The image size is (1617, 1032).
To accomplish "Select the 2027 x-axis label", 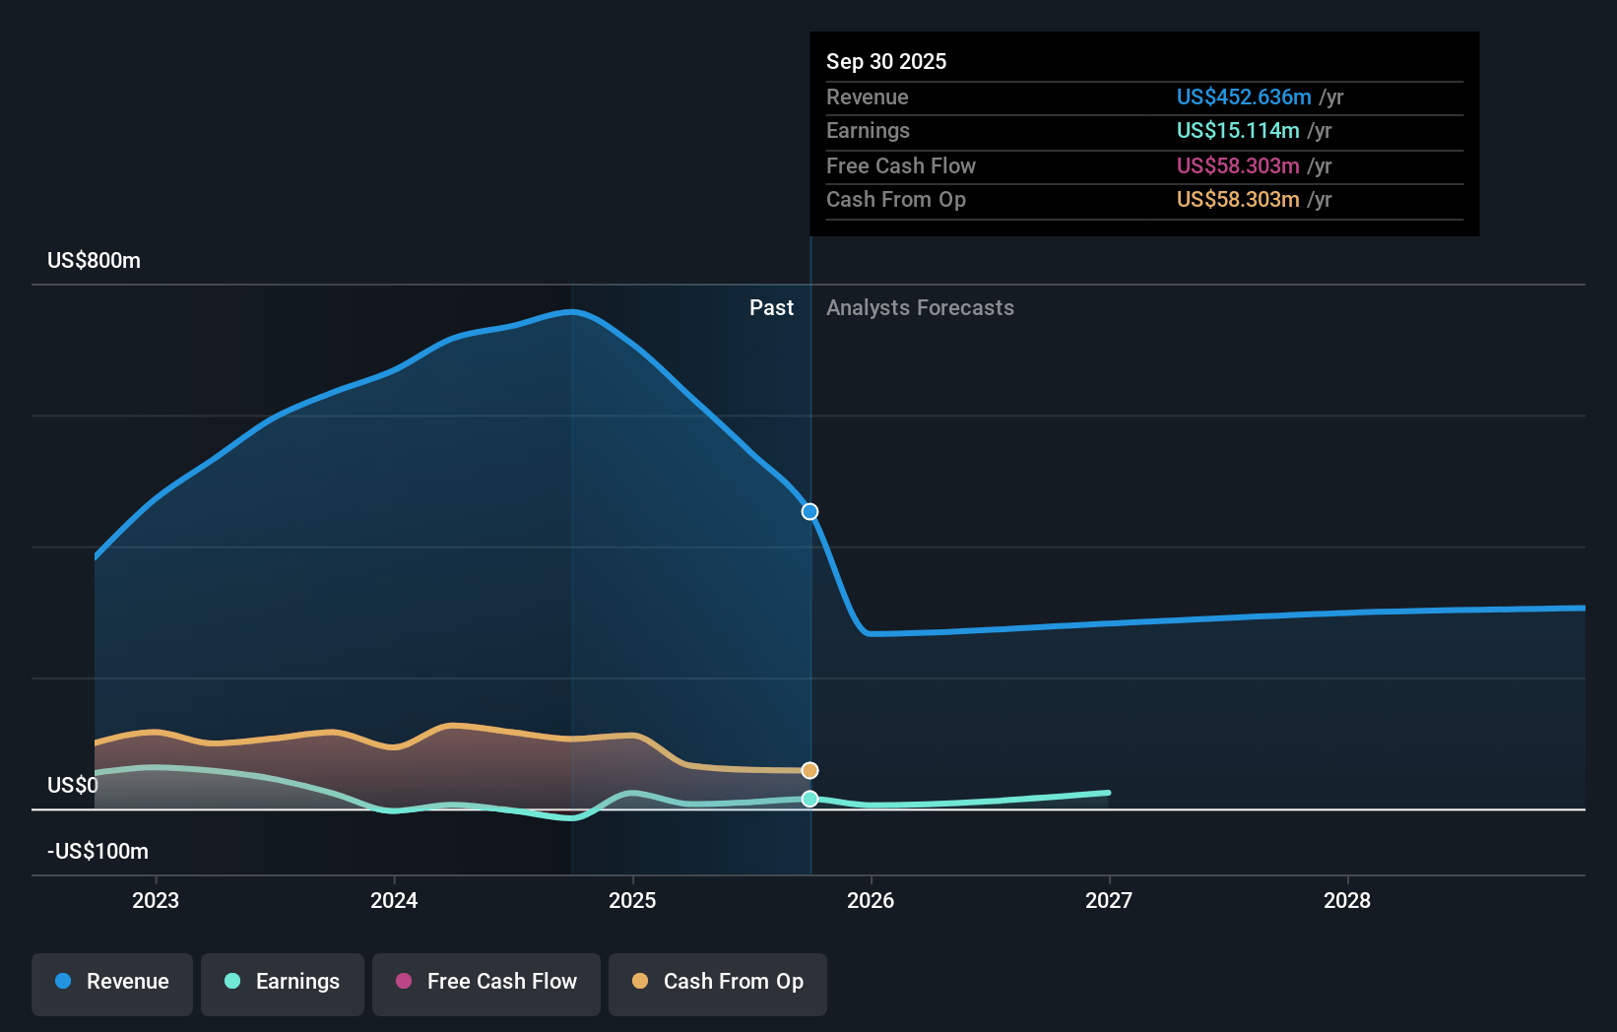I will click(x=1109, y=900).
